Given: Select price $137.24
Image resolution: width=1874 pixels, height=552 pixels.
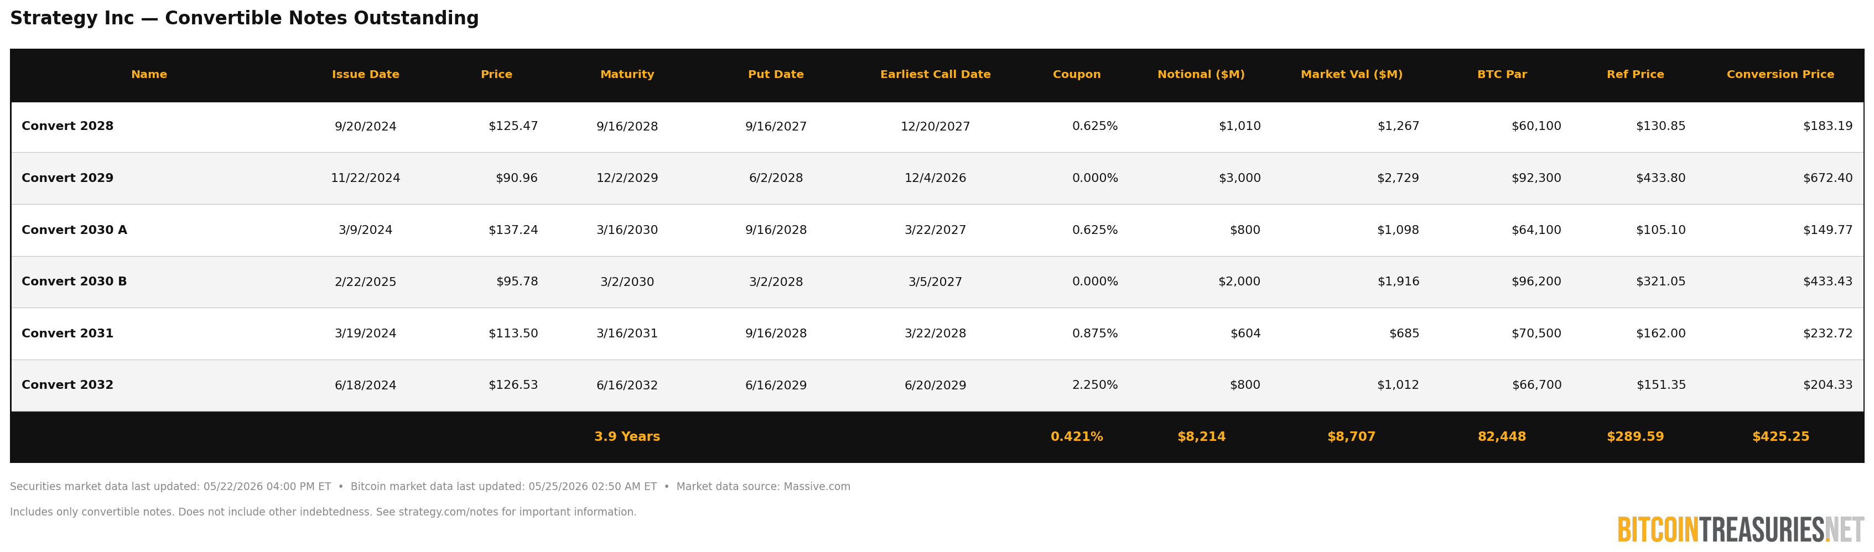Looking at the screenshot, I should (x=513, y=230).
